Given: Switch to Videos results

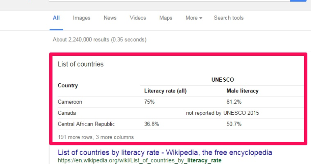Looking at the screenshot, I should coord(138,18).
